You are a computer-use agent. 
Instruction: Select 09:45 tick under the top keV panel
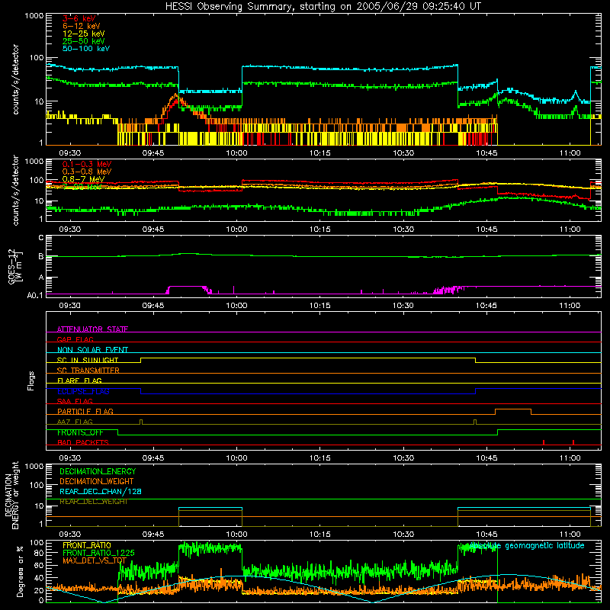click(153, 153)
